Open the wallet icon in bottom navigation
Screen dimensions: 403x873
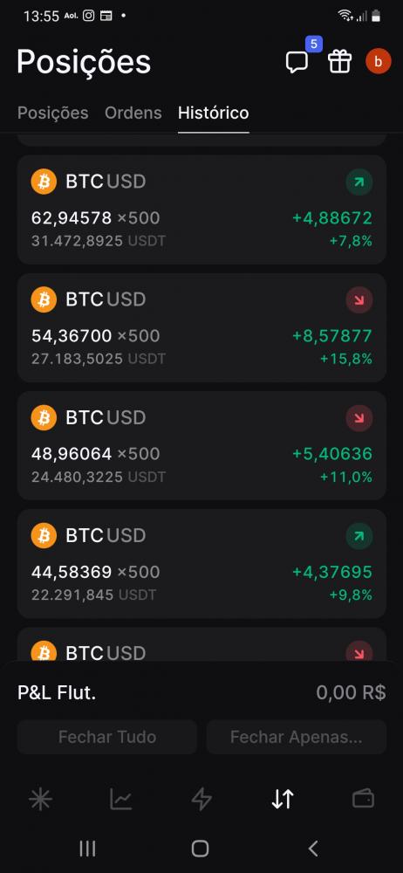click(x=363, y=800)
